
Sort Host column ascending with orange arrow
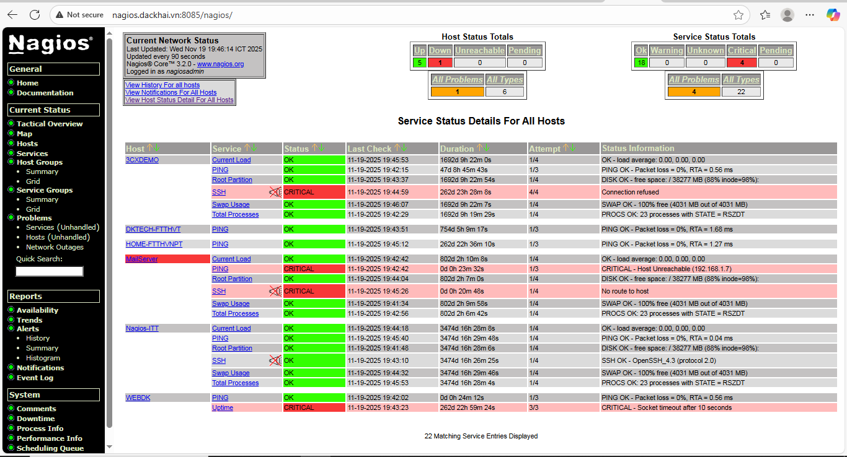149,148
